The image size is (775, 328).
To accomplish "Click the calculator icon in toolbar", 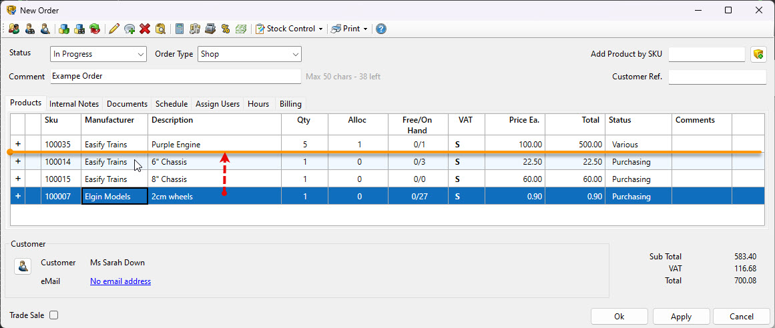I will tap(179, 29).
